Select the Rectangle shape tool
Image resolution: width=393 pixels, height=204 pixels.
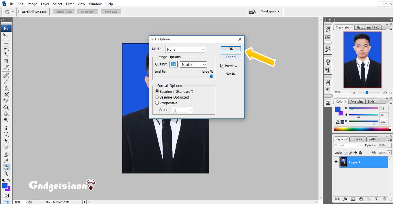pyautogui.click(x=6, y=147)
